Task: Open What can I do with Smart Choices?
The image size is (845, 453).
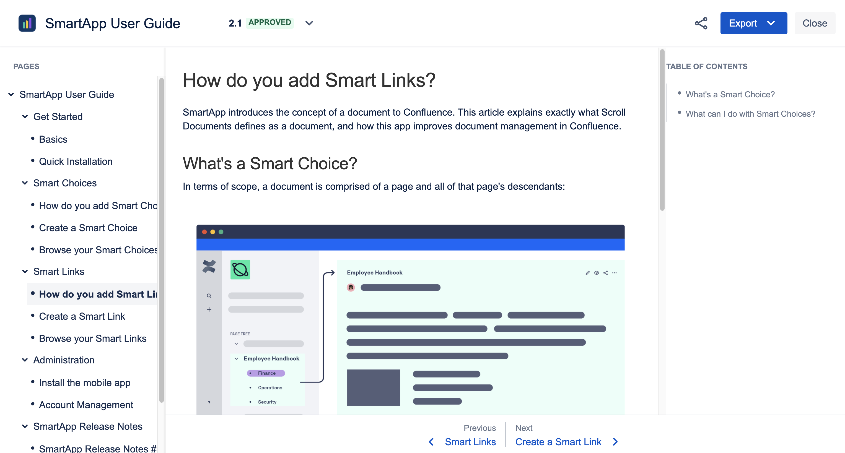Action: coord(750,114)
